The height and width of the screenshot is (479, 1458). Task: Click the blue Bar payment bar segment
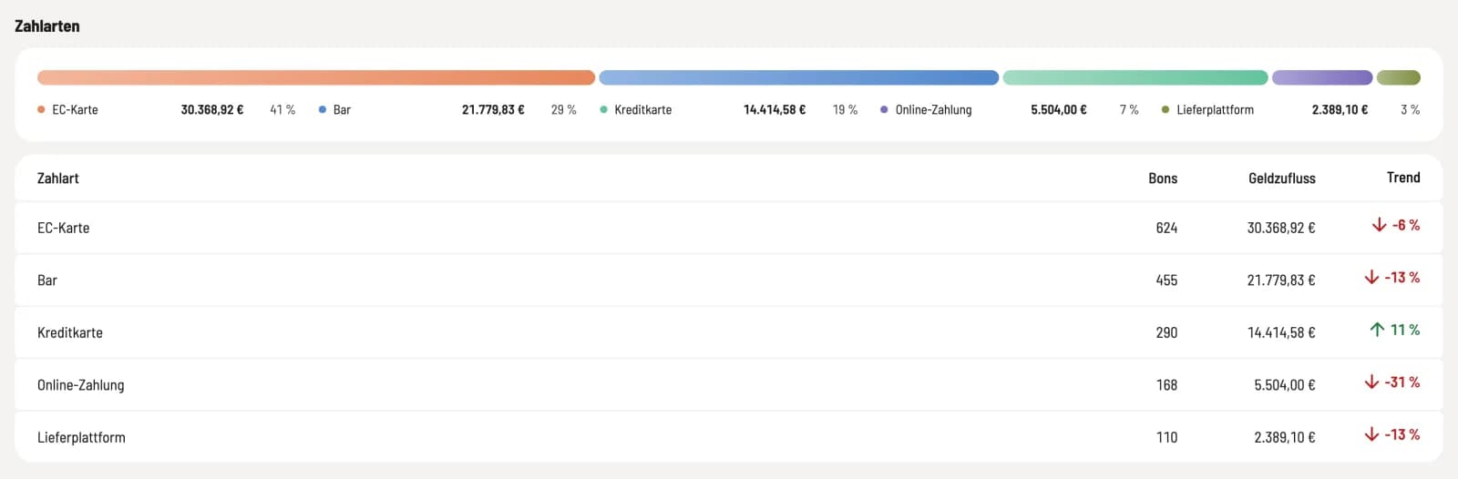(x=799, y=77)
